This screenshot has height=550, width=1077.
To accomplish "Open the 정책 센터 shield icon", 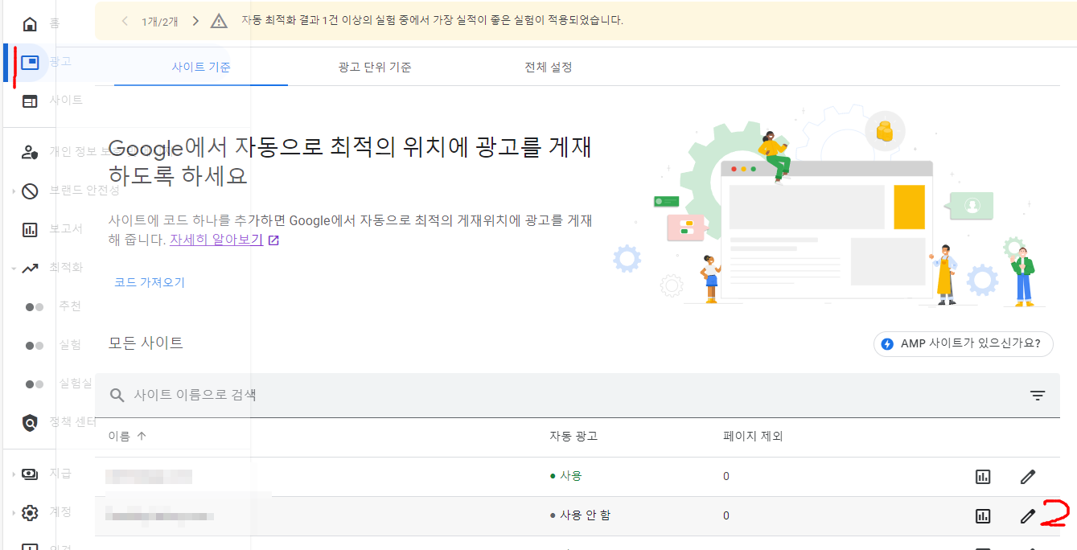I will pyautogui.click(x=30, y=420).
